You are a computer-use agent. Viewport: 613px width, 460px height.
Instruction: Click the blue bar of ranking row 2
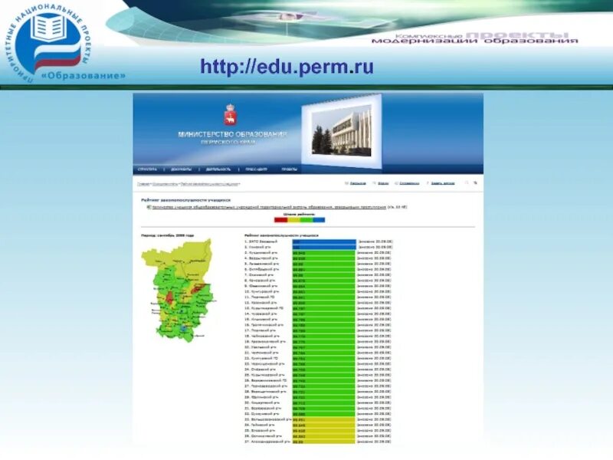click(x=324, y=247)
